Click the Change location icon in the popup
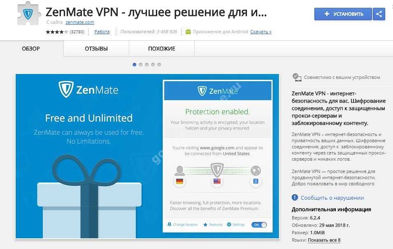Screen dimensions: 393x249 (170, 224)
